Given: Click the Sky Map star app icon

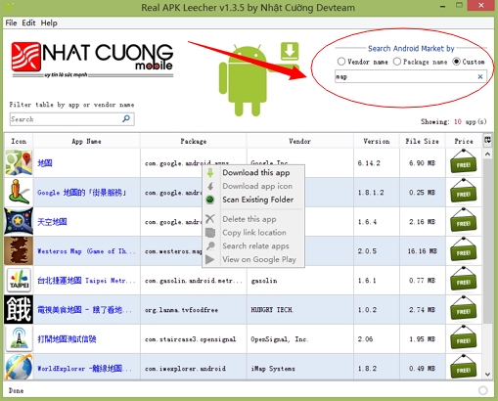Looking at the screenshot, I should tap(19, 221).
